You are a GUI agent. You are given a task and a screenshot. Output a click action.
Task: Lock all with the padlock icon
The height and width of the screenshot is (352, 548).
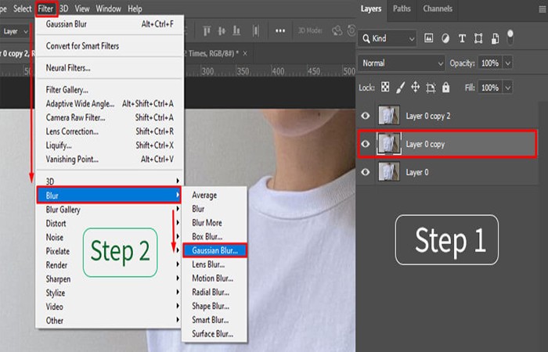coord(445,87)
